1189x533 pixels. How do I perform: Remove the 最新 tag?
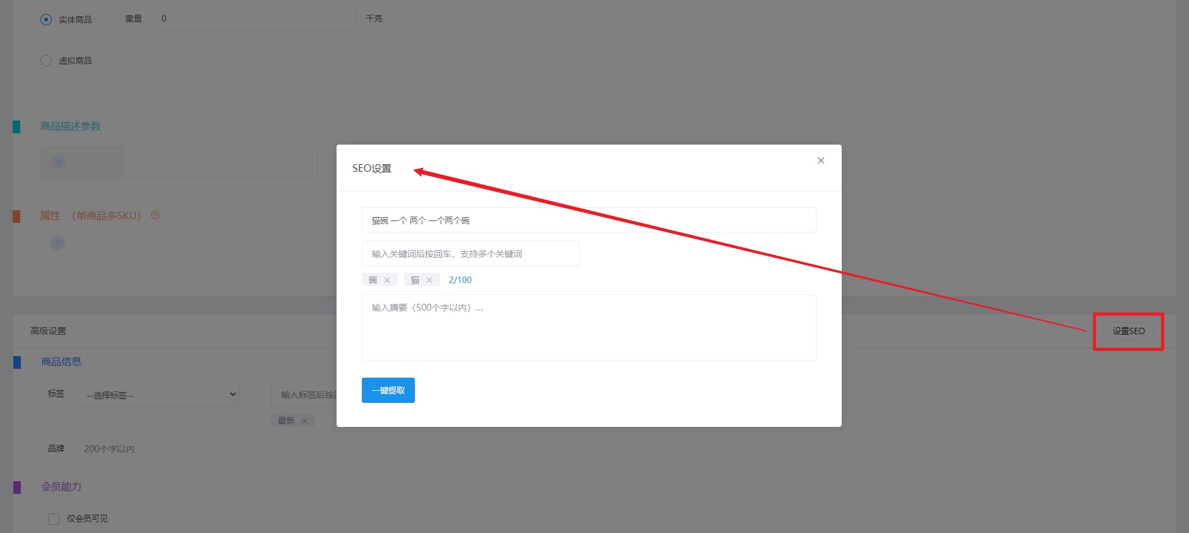pyautogui.click(x=304, y=421)
